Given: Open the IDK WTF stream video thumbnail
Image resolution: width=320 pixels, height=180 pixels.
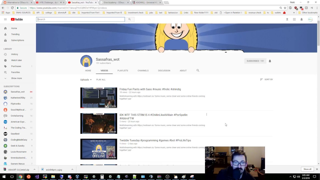Looking at the screenshot, I should (98, 123).
